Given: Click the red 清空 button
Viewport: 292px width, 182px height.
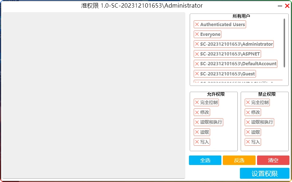Looking at the screenshot, I should pos(273,160).
